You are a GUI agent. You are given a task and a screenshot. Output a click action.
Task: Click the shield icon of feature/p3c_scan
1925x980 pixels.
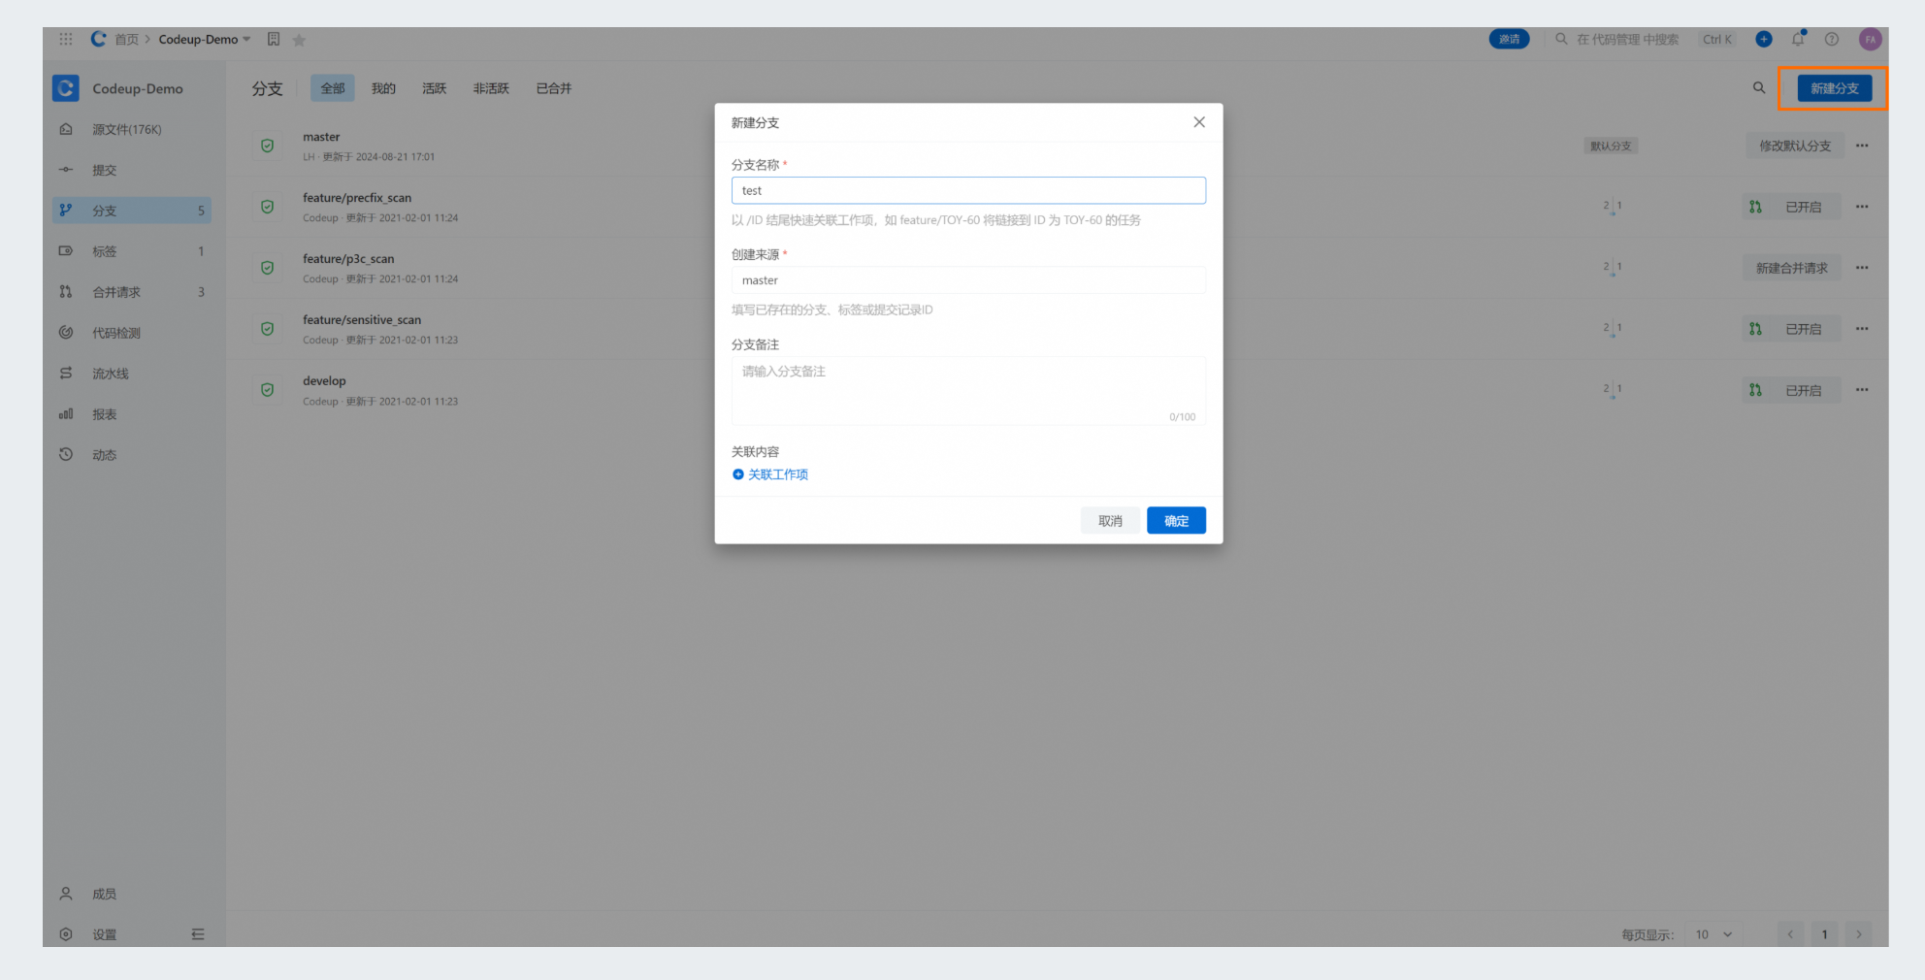267,268
